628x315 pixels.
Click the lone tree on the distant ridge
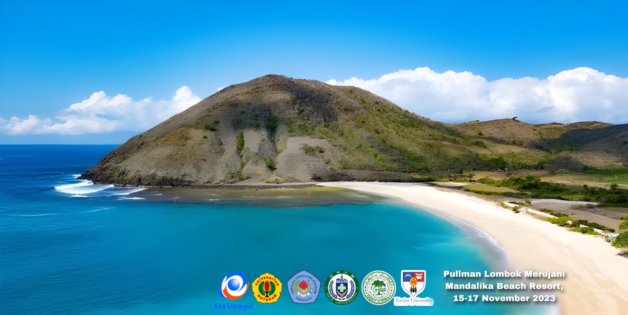[514, 118]
